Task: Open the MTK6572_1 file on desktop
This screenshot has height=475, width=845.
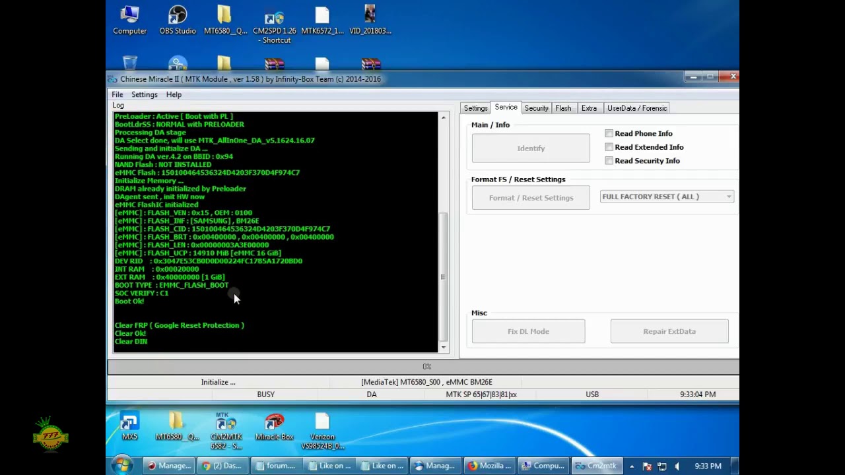Action: tap(322, 20)
